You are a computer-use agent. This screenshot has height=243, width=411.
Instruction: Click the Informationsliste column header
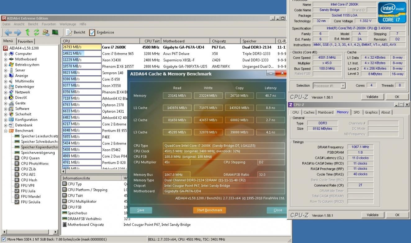(92, 178)
